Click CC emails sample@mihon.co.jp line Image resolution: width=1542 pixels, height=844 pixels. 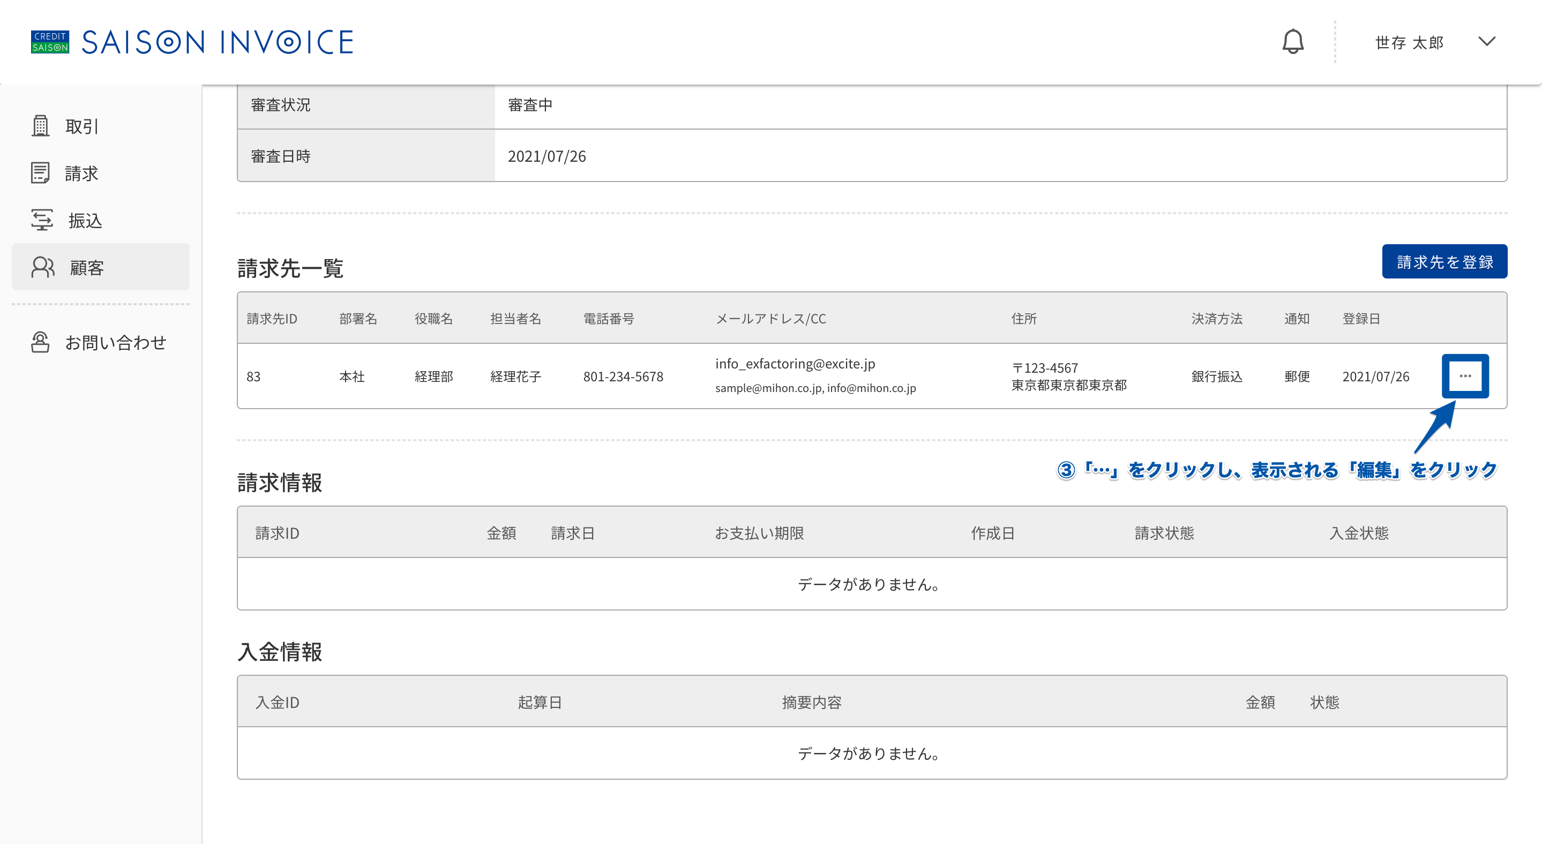[x=815, y=388]
